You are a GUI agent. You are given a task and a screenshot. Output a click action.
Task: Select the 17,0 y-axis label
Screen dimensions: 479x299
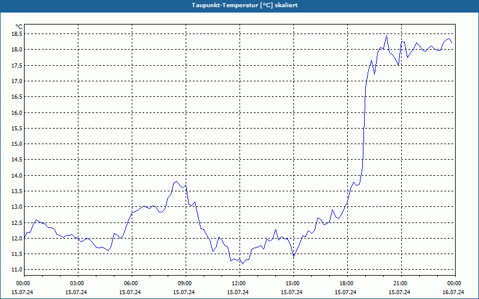17,81
